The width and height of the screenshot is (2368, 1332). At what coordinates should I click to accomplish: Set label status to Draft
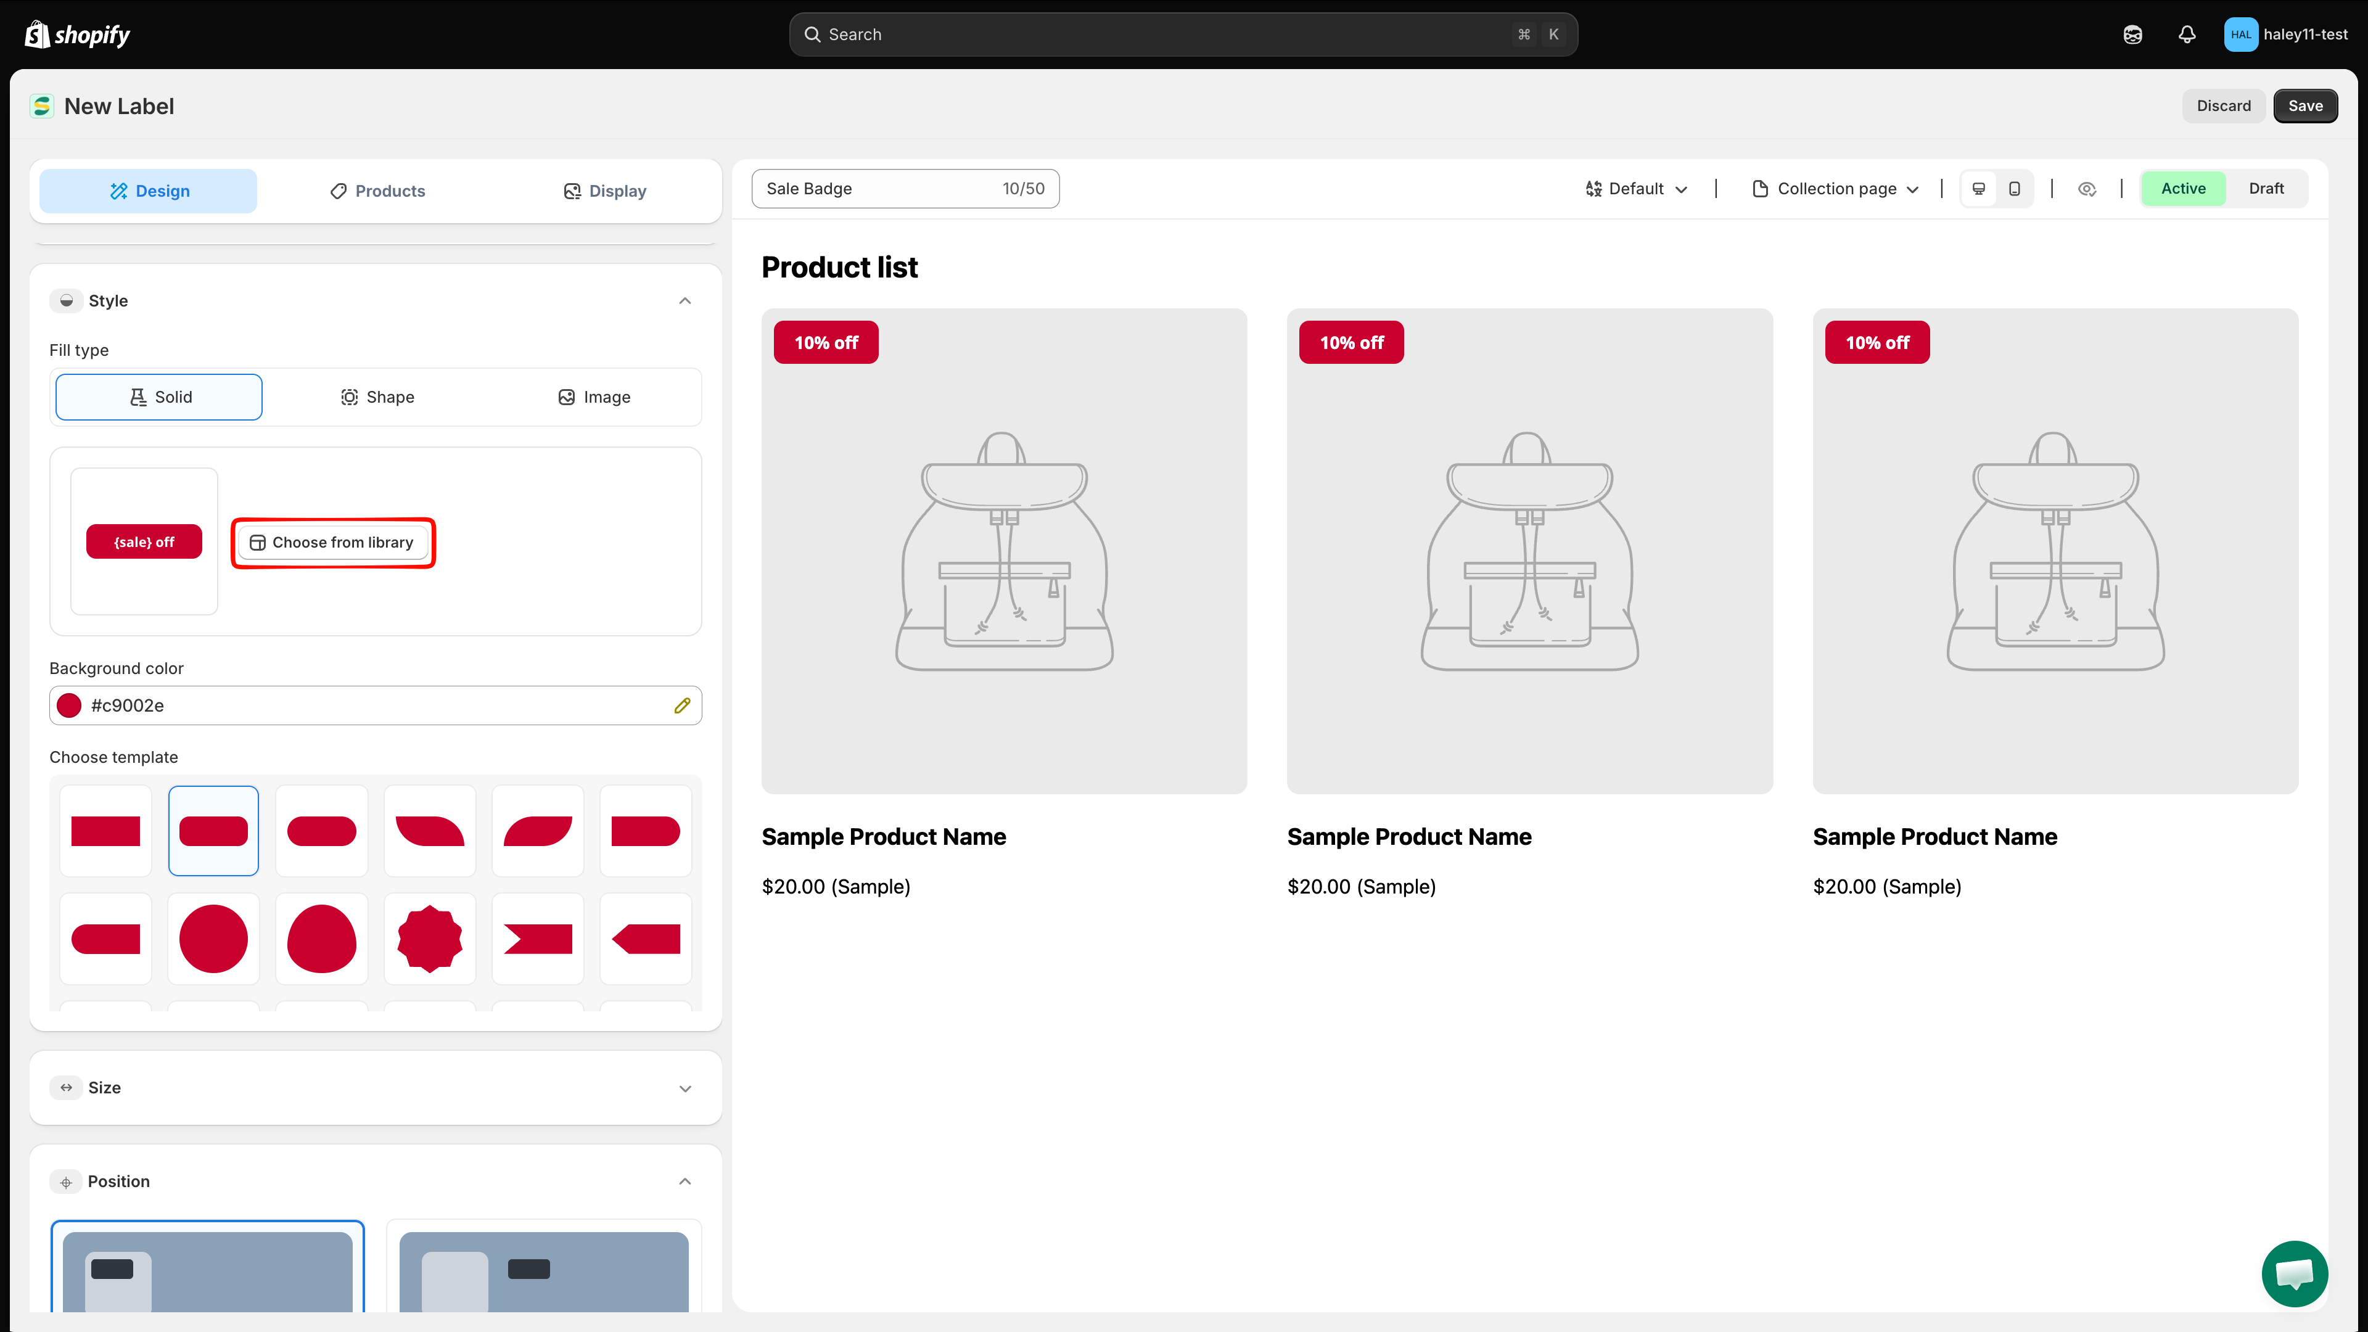(2266, 189)
